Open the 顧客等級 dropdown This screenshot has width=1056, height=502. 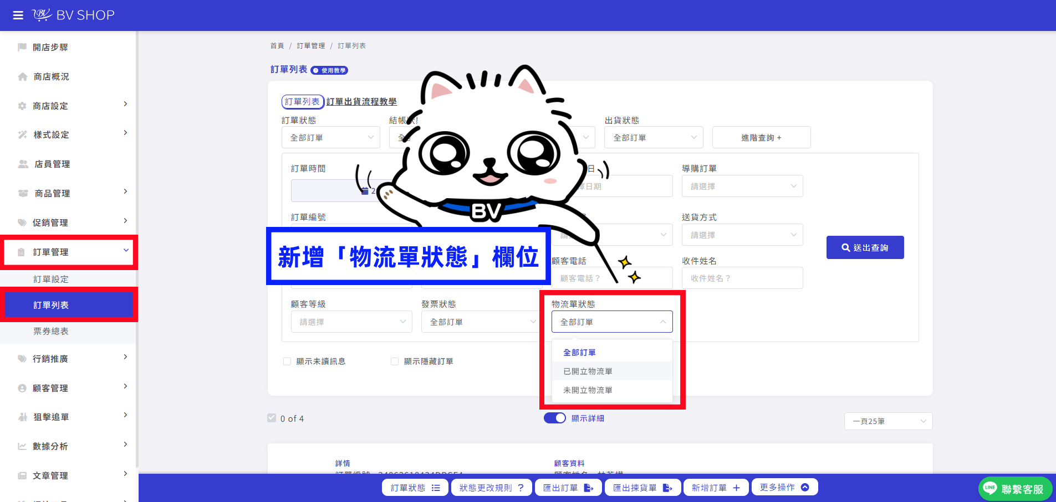click(351, 322)
